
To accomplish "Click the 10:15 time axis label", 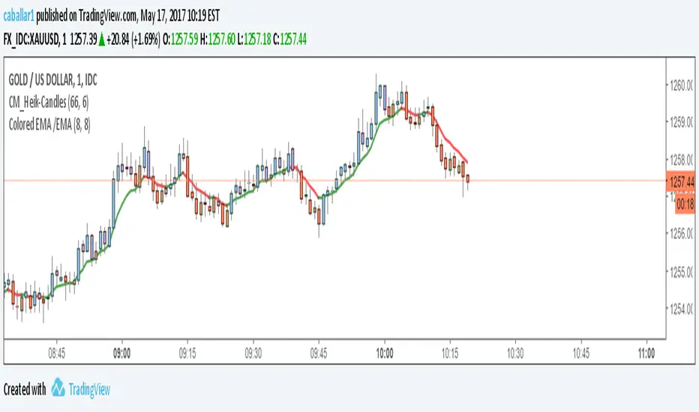I will coord(450,354).
